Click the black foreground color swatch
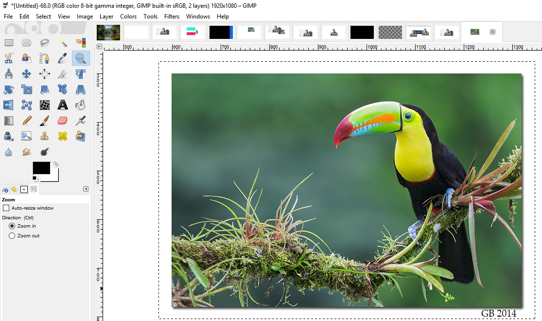The width and height of the screenshot is (542, 321). (x=41, y=168)
